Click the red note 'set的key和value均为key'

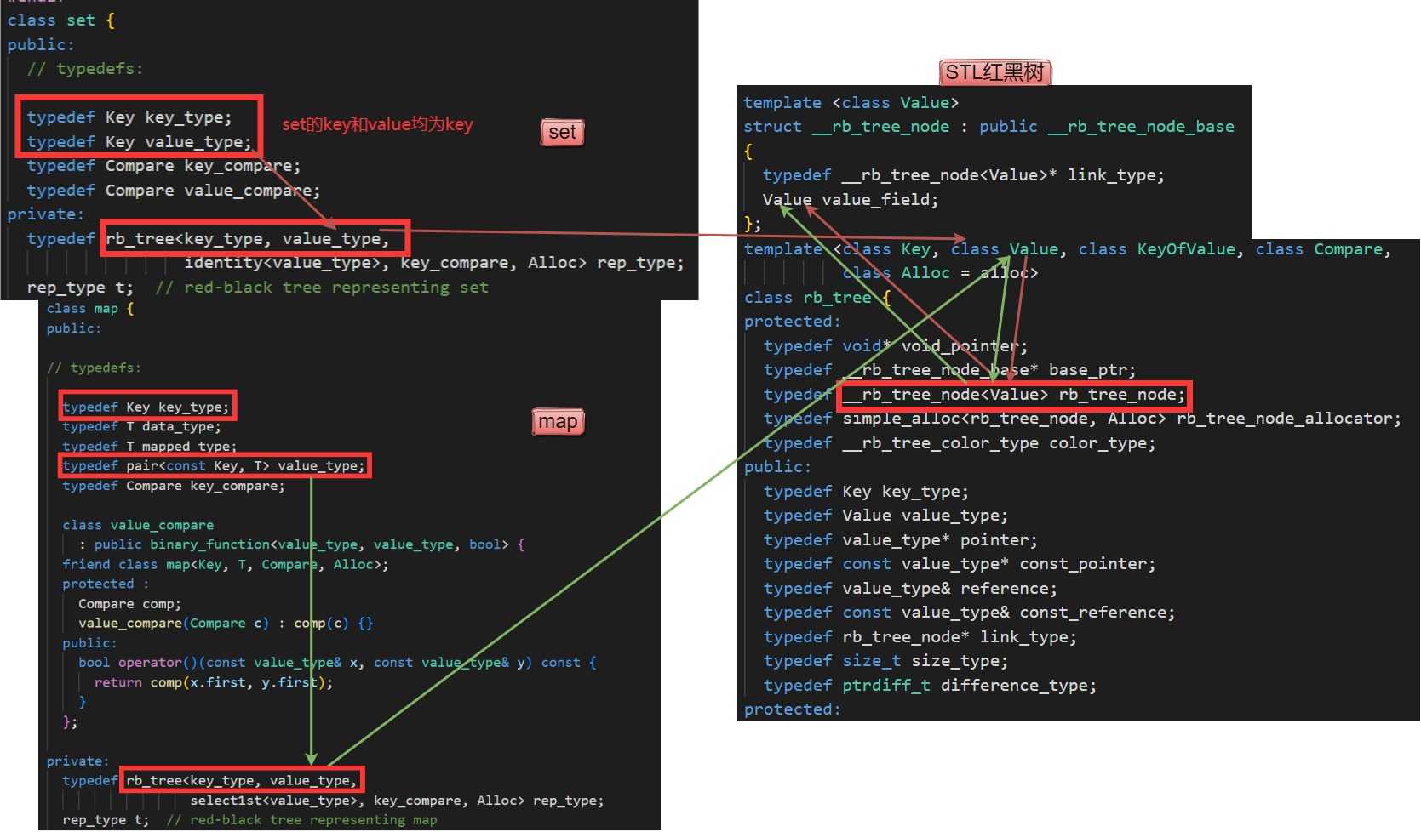pyautogui.click(x=377, y=125)
